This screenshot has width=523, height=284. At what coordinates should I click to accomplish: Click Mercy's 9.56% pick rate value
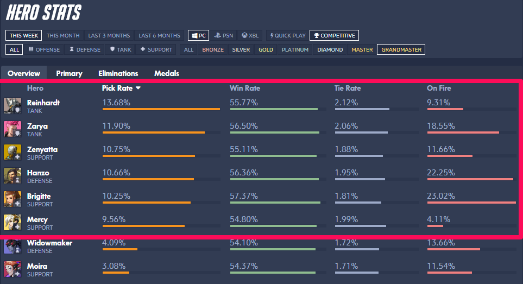point(114,219)
